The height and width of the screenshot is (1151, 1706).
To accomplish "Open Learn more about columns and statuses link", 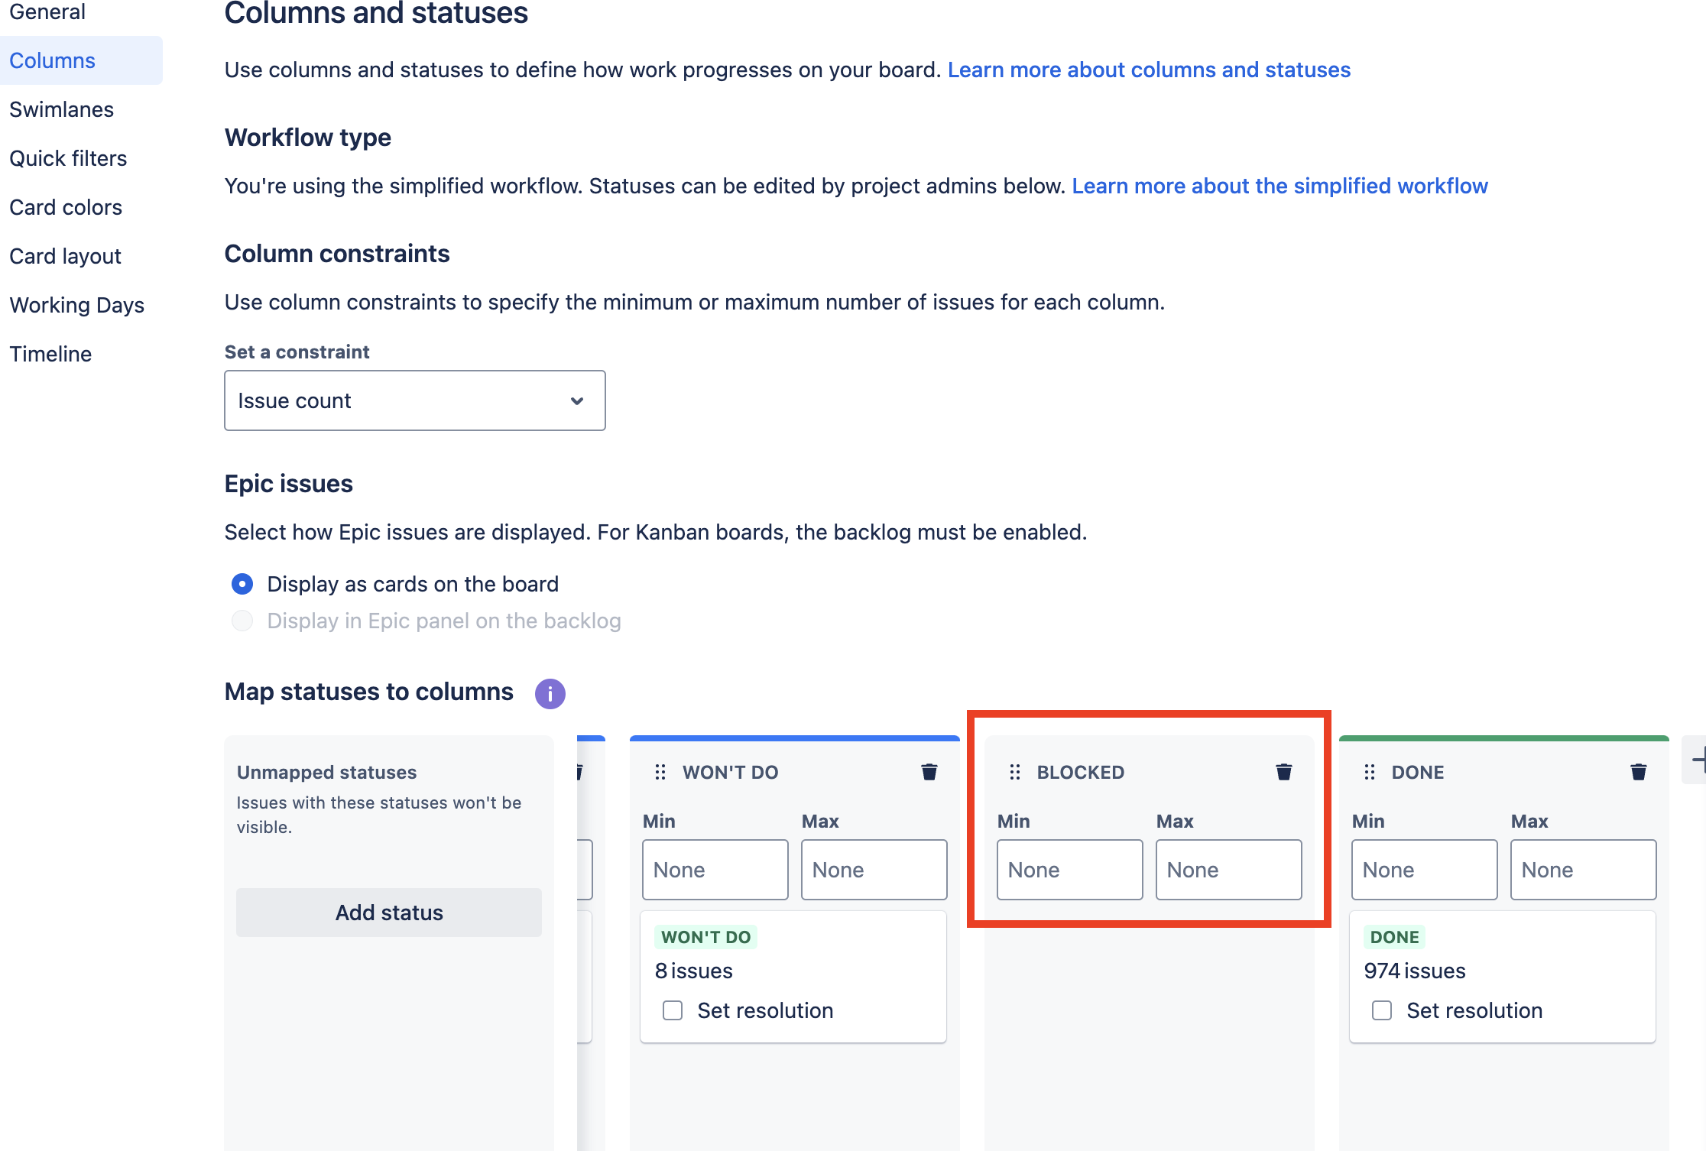I will pos(1149,70).
